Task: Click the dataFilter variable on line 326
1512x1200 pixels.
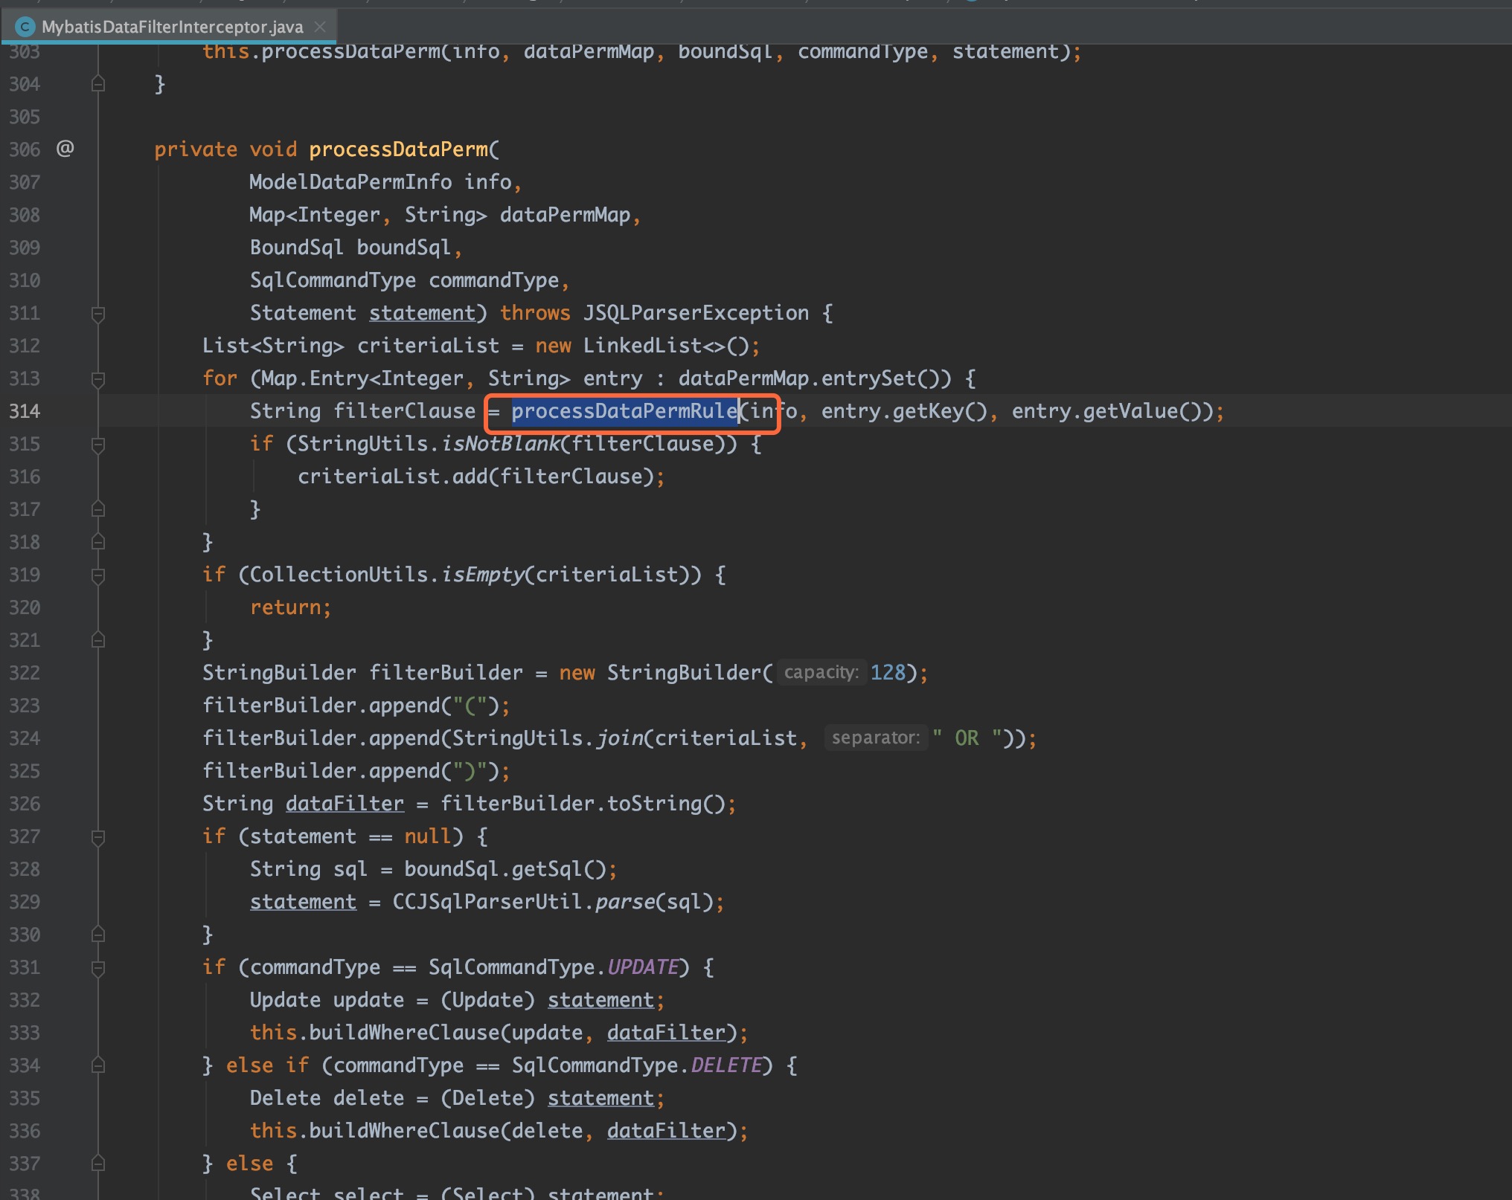Action: 345,804
